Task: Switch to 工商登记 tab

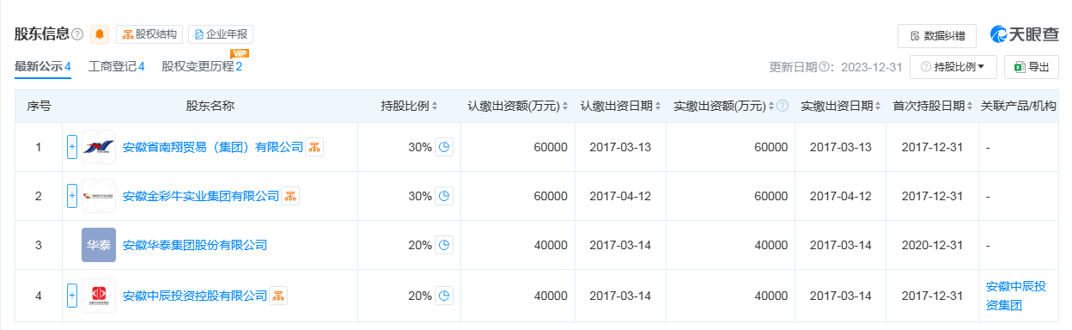Action: click(x=116, y=66)
